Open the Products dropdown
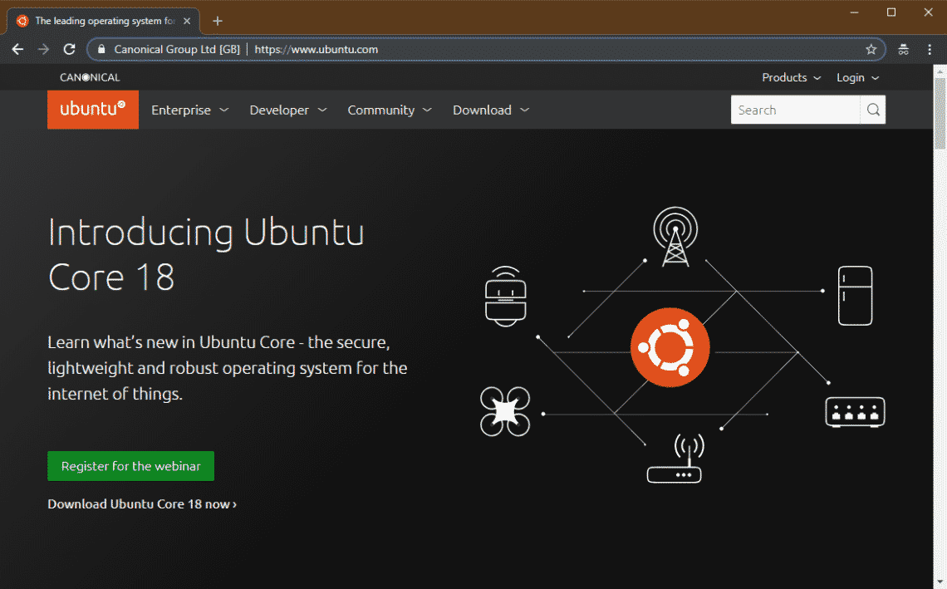947x589 pixels. coord(791,77)
